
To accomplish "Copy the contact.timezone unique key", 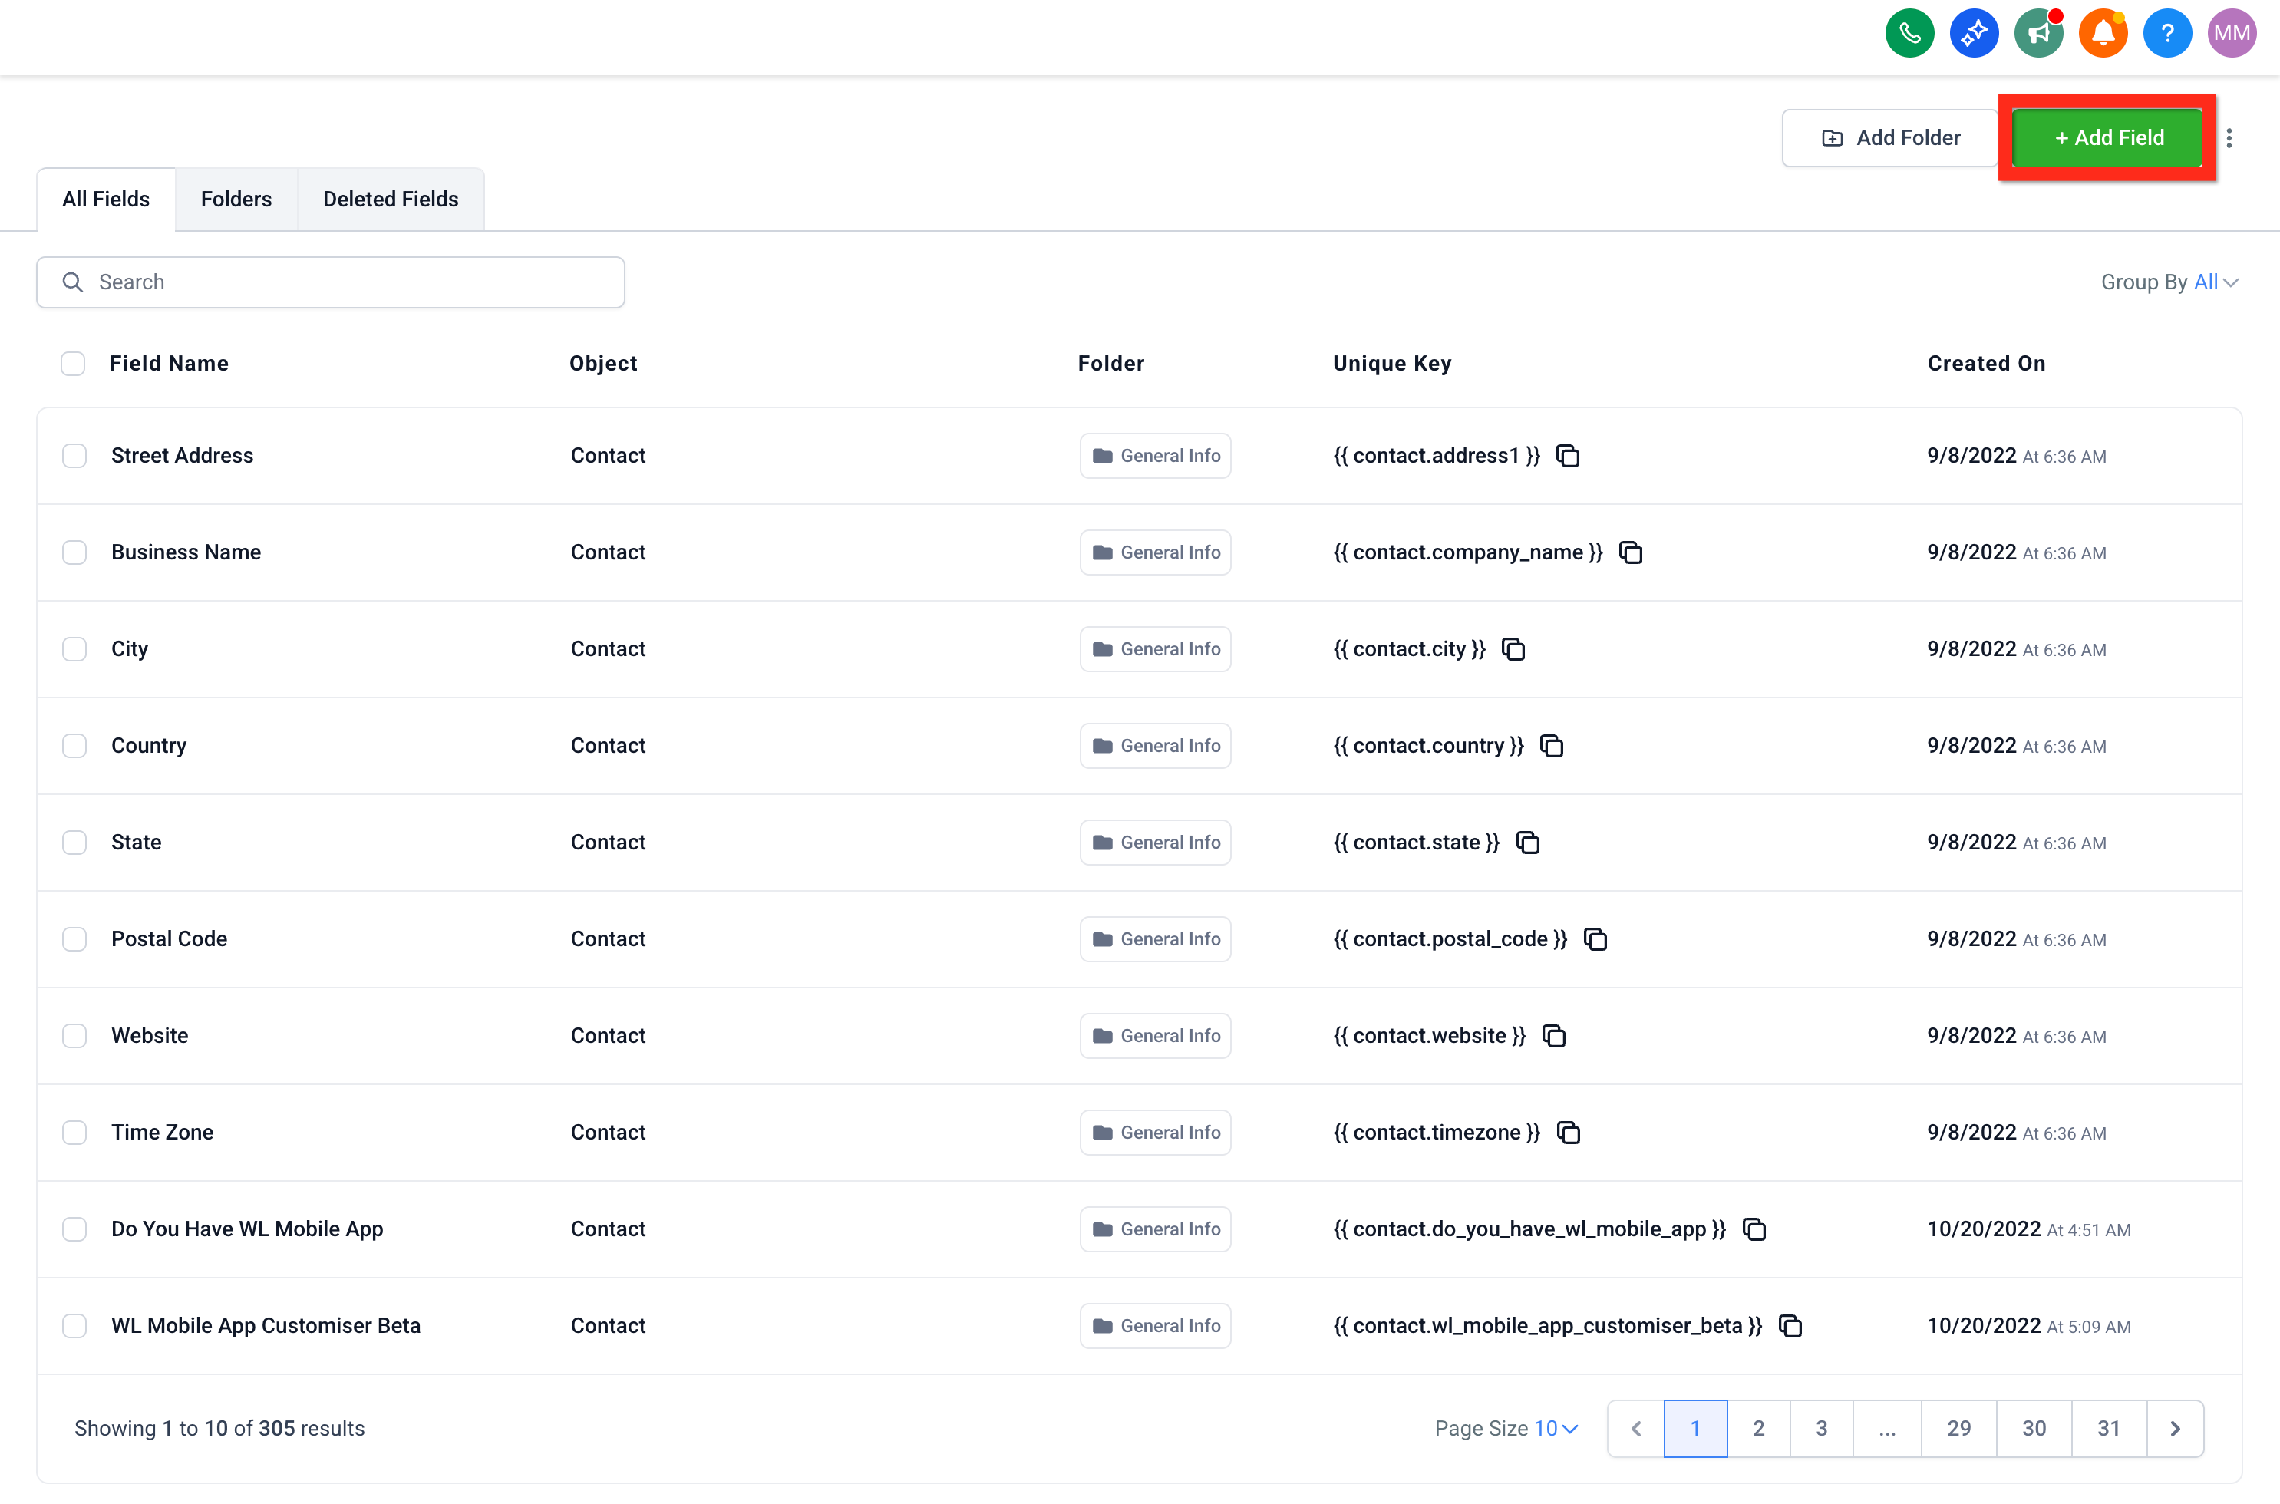I will (1569, 1133).
